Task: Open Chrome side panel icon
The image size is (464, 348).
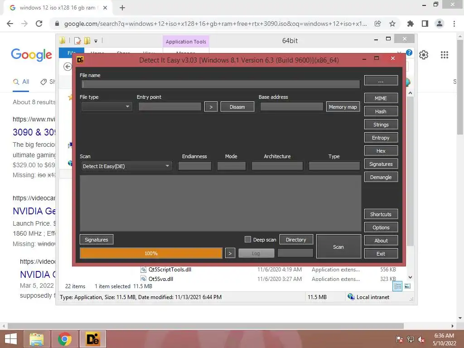Action: coord(425,24)
